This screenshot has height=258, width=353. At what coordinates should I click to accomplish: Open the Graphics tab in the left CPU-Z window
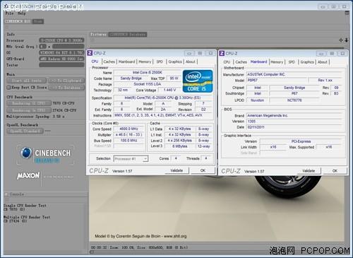point(175,61)
